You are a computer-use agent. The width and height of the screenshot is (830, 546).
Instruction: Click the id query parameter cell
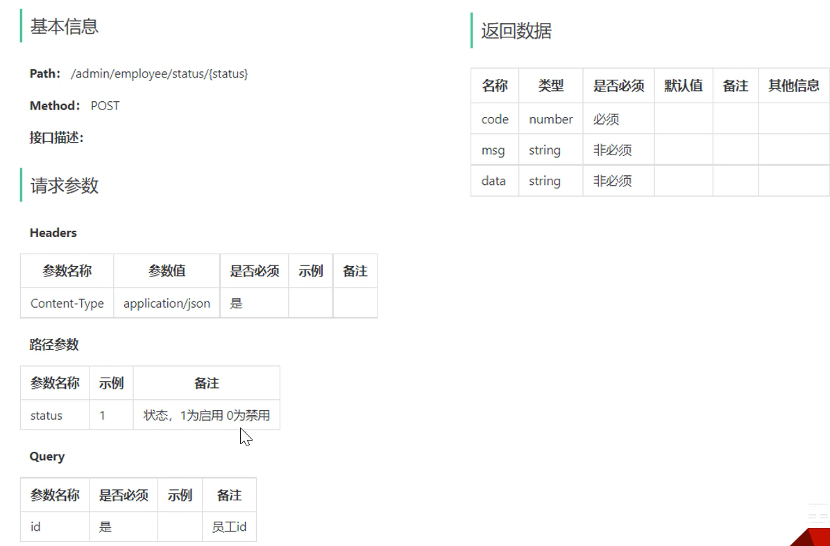tap(35, 527)
